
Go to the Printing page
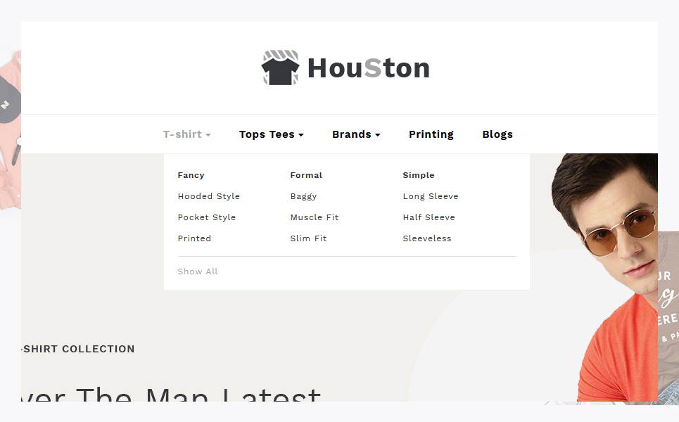click(x=431, y=134)
